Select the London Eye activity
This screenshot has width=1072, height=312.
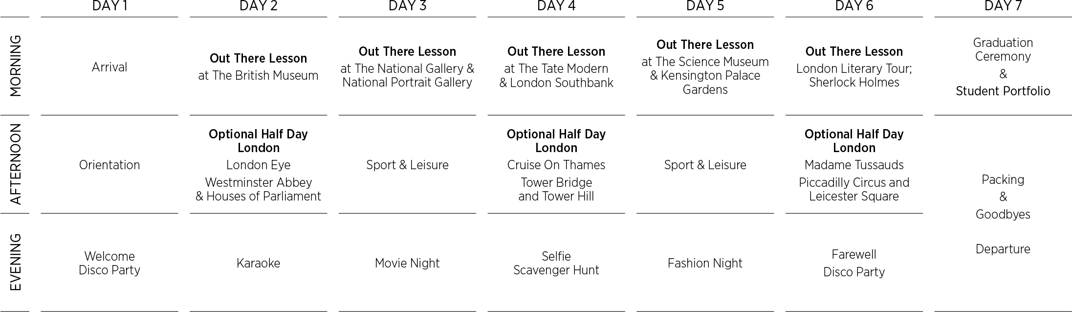pyautogui.click(x=258, y=165)
